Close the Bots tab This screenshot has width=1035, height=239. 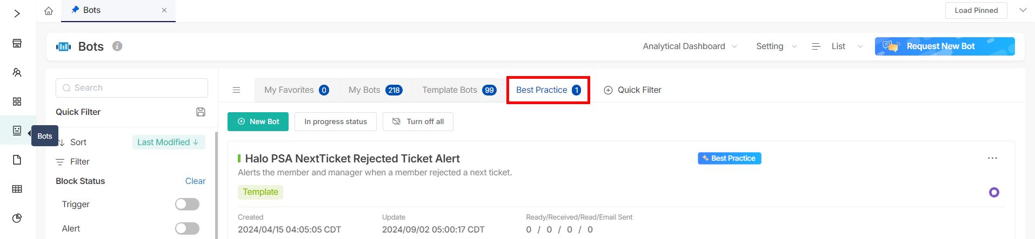click(x=164, y=10)
